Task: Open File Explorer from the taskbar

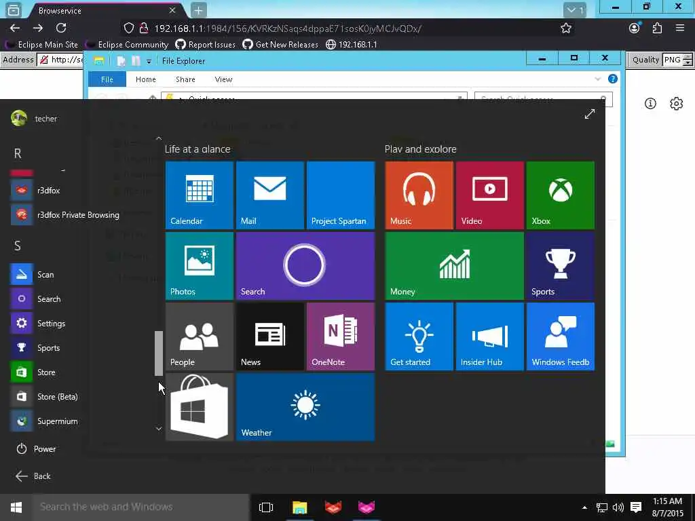Action: (299, 507)
